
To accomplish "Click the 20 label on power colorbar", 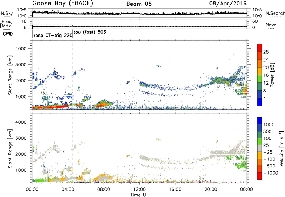I will click(x=266, y=68).
